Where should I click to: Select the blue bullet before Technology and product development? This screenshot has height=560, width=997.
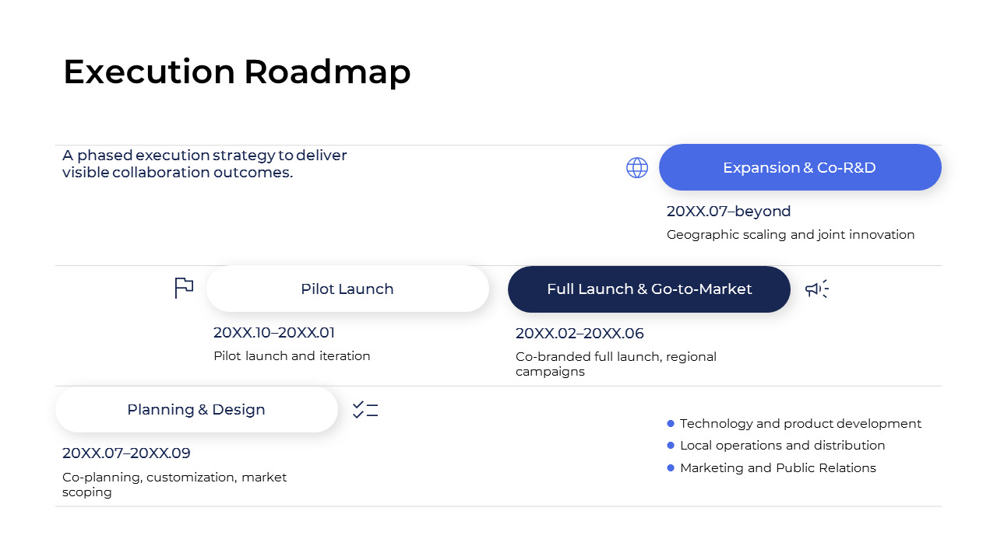[671, 423]
